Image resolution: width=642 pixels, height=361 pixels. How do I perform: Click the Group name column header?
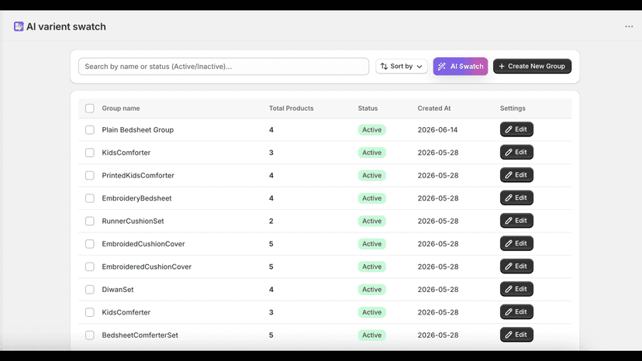click(121, 108)
